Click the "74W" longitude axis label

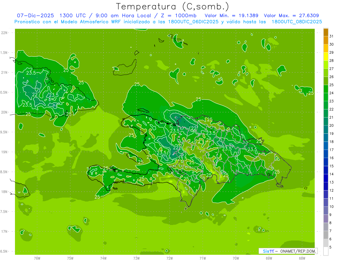coord(103,258)
